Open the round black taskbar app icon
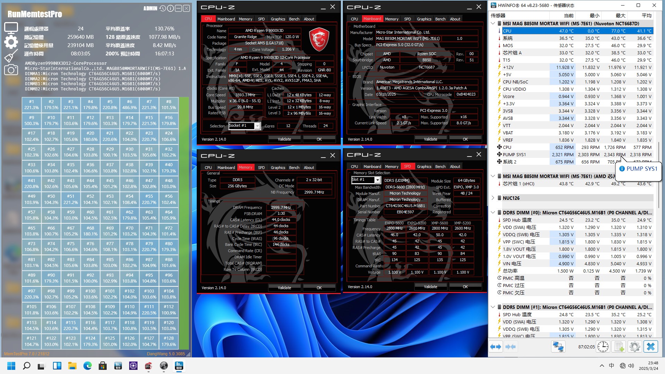 pos(163,366)
